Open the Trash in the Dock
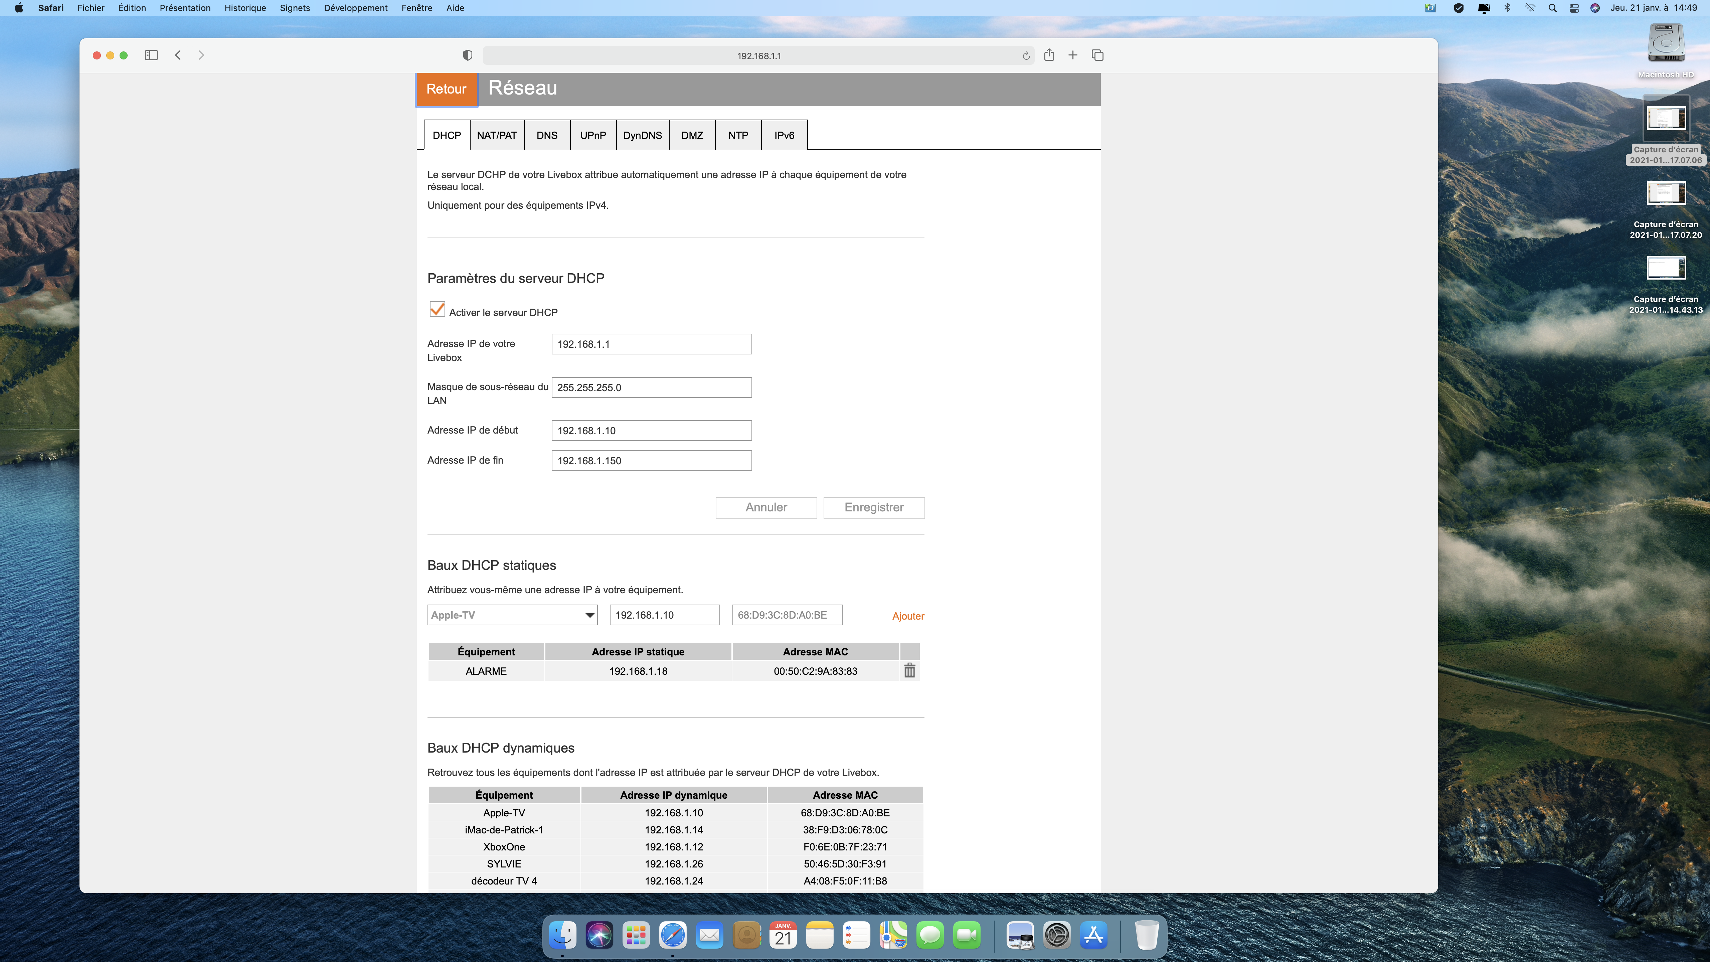Image resolution: width=1710 pixels, height=962 pixels. 1147,935
